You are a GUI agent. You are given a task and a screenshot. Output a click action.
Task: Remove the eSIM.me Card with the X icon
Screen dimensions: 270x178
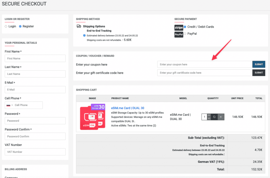pos(221,117)
